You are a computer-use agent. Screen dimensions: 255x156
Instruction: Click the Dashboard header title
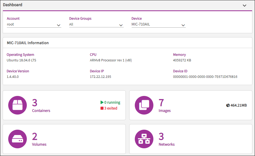pos(12,5)
